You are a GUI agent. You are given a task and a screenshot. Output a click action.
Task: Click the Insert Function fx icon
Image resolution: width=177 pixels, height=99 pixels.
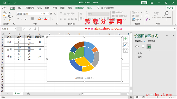pyautogui.click(x=35, y=29)
